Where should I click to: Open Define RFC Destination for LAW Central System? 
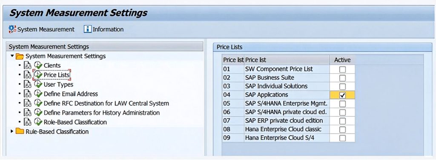[x=106, y=103]
